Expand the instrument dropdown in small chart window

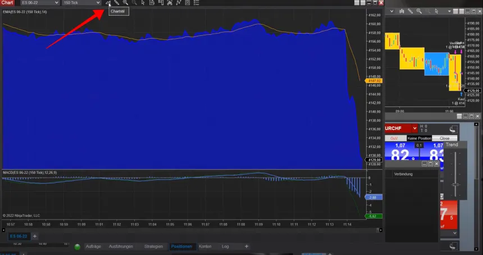coord(391,11)
